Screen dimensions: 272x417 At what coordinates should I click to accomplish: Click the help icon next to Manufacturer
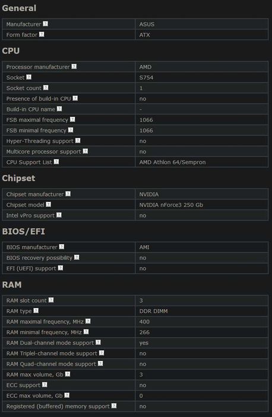[45, 24]
